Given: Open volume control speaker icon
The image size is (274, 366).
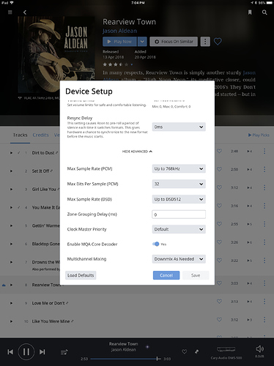Looking at the screenshot, I should 259,349.
